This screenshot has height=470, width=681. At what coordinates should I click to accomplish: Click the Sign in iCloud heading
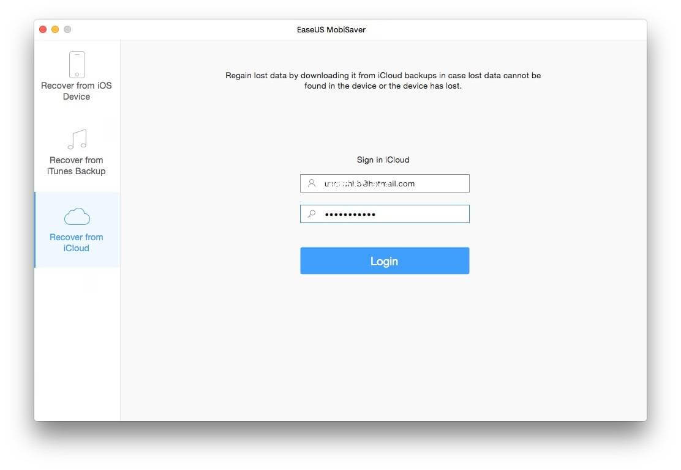(382, 160)
